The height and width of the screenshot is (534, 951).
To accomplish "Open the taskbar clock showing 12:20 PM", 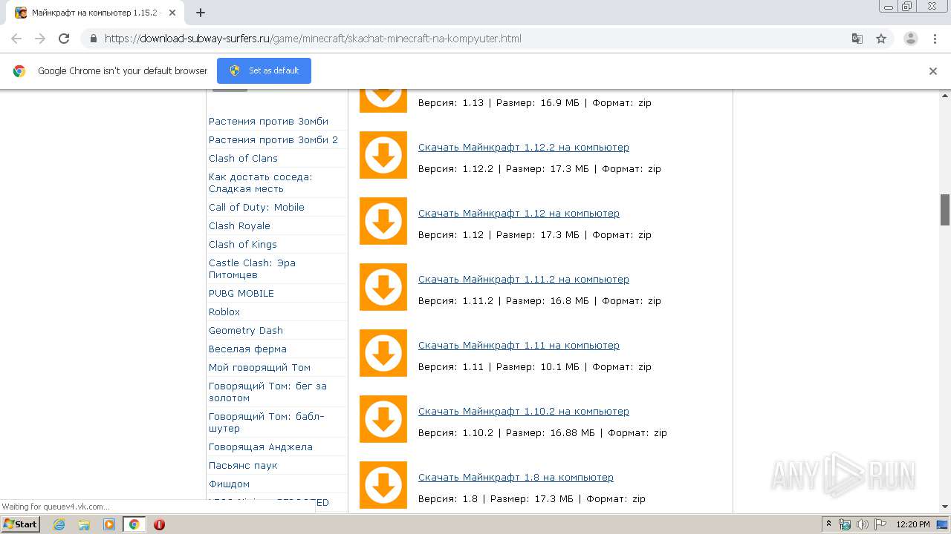I will click(x=913, y=524).
